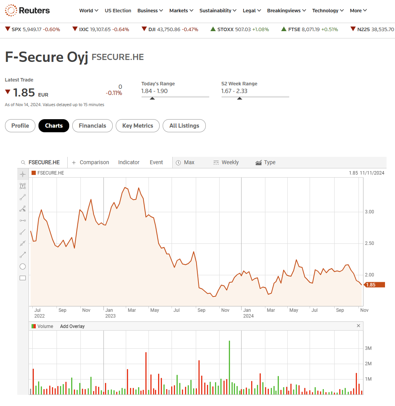Expand the World menu
The image size is (395, 406).
[x=88, y=11]
